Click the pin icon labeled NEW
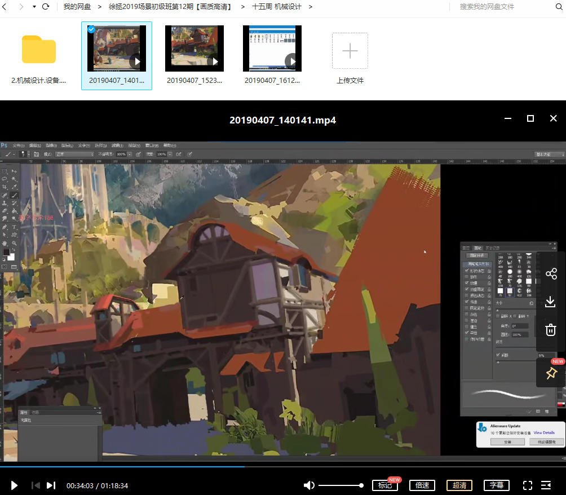Screen dimensions: 566x495 [551, 373]
